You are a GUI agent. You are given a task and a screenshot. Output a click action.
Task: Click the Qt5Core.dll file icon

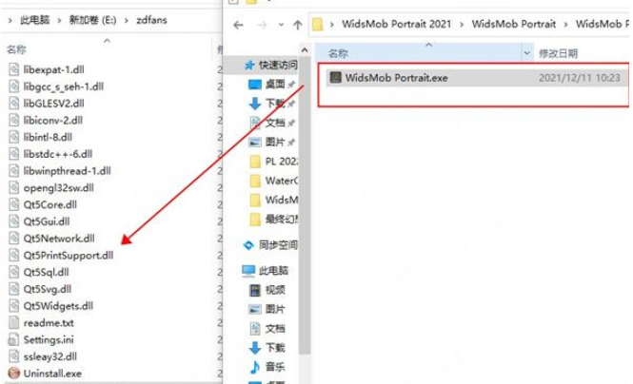tap(13, 204)
